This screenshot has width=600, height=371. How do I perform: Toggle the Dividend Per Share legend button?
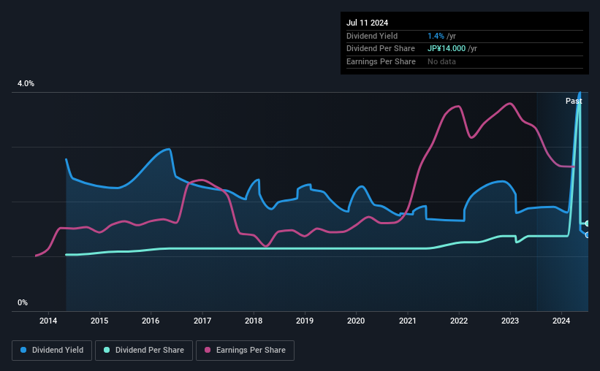(144, 351)
